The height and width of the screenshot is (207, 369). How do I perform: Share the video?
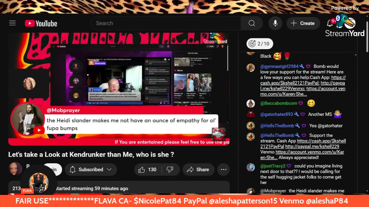198,170
